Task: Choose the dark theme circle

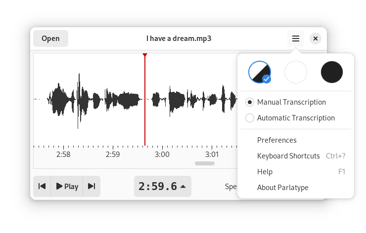Action: click(332, 72)
